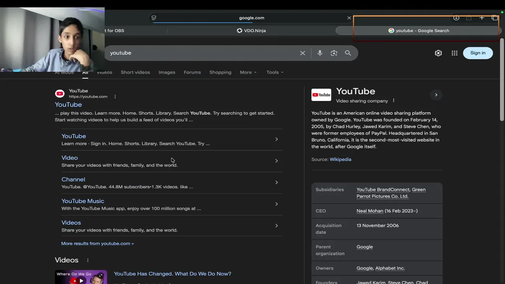The image size is (505, 284).
Task: Expand the YouTube sitelink arrow
Action: tap(277, 139)
